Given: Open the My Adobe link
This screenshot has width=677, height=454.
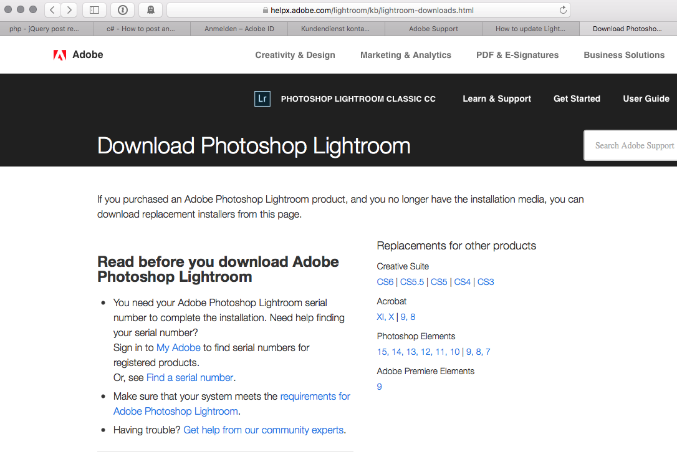Looking at the screenshot, I should tap(178, 347).
